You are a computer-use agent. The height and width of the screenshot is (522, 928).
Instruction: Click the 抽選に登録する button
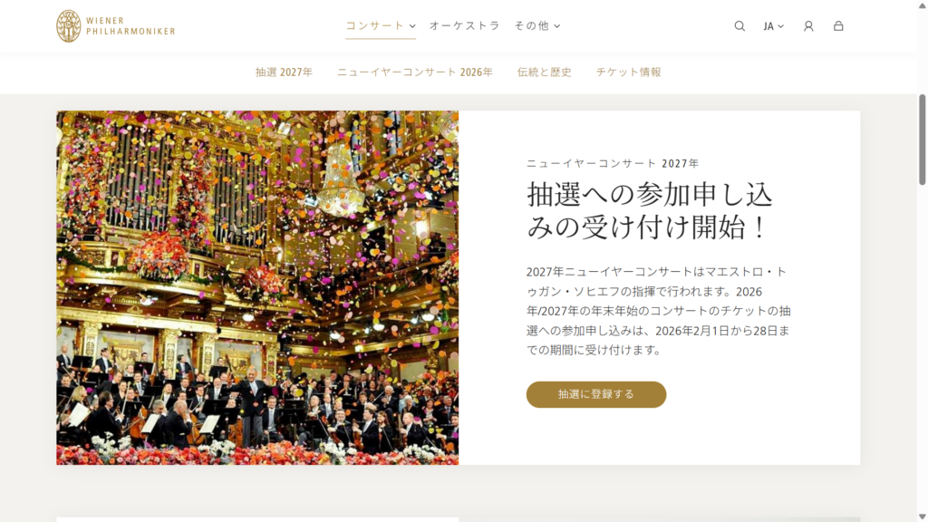[596, 394]
